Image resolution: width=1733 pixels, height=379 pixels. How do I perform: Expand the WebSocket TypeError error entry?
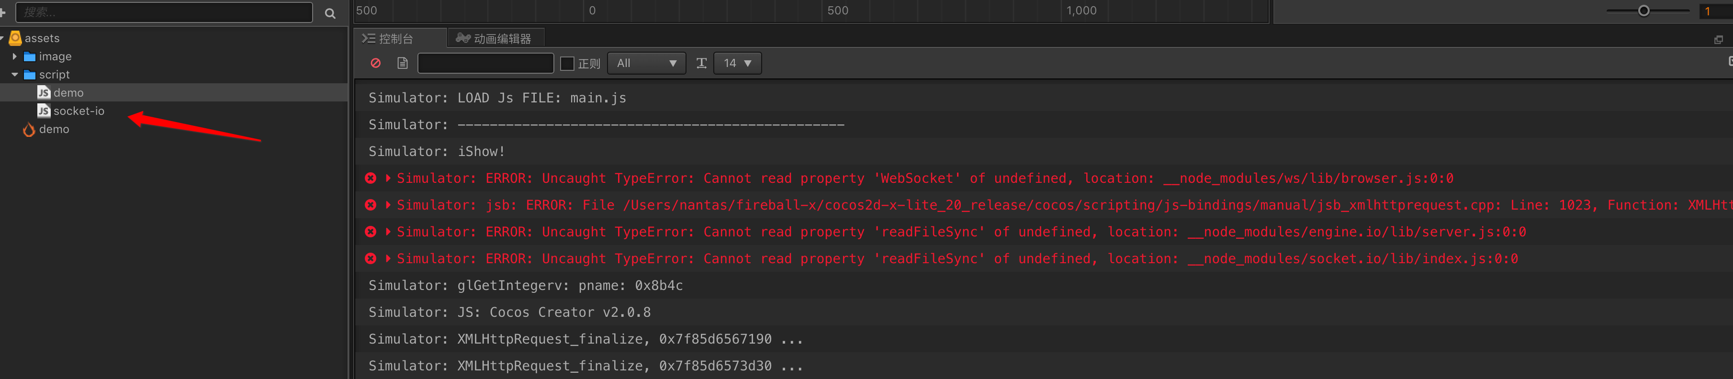click(388, 178)
